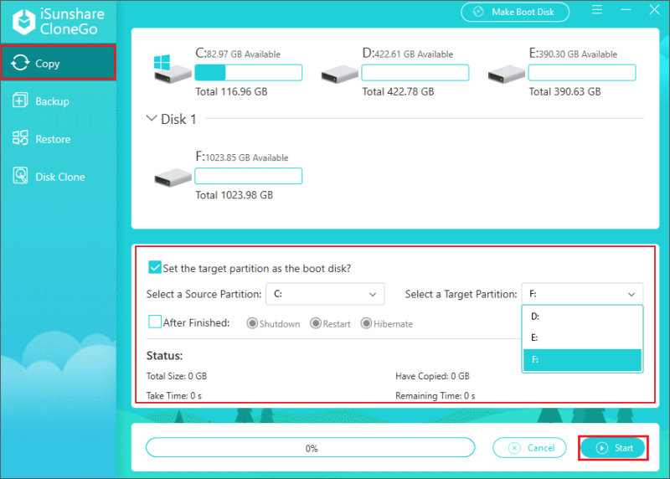Screen dimensions: 670x479
Task: Click the E: drive usage bar
Action: pyautogui.click(x=582, y=73)
